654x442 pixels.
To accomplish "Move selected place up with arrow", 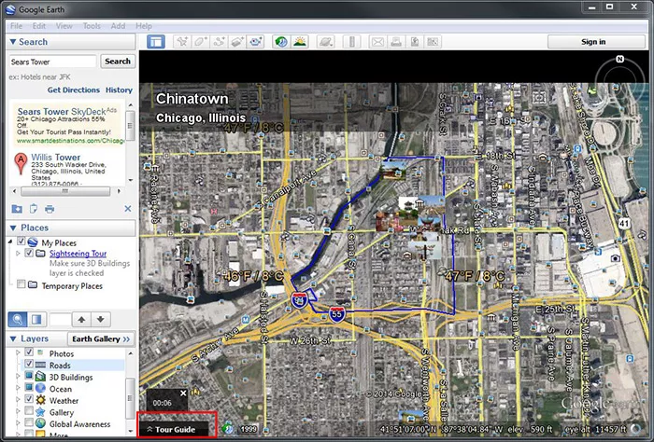I will 82,319.
